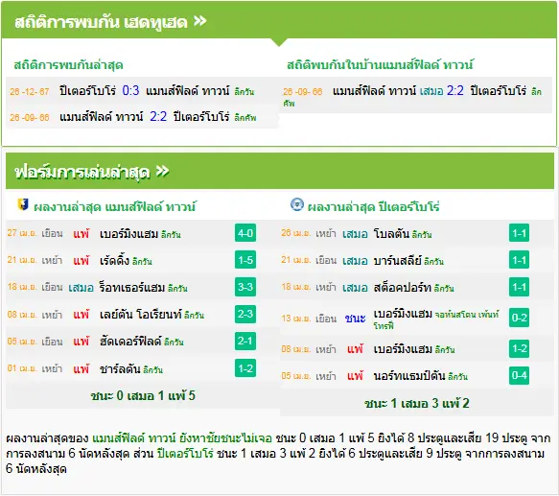
Task: Click the green แมนส์ฟิลด์ ทาวน์ link in the summary paragraph
Action: (x=134, y=437)
